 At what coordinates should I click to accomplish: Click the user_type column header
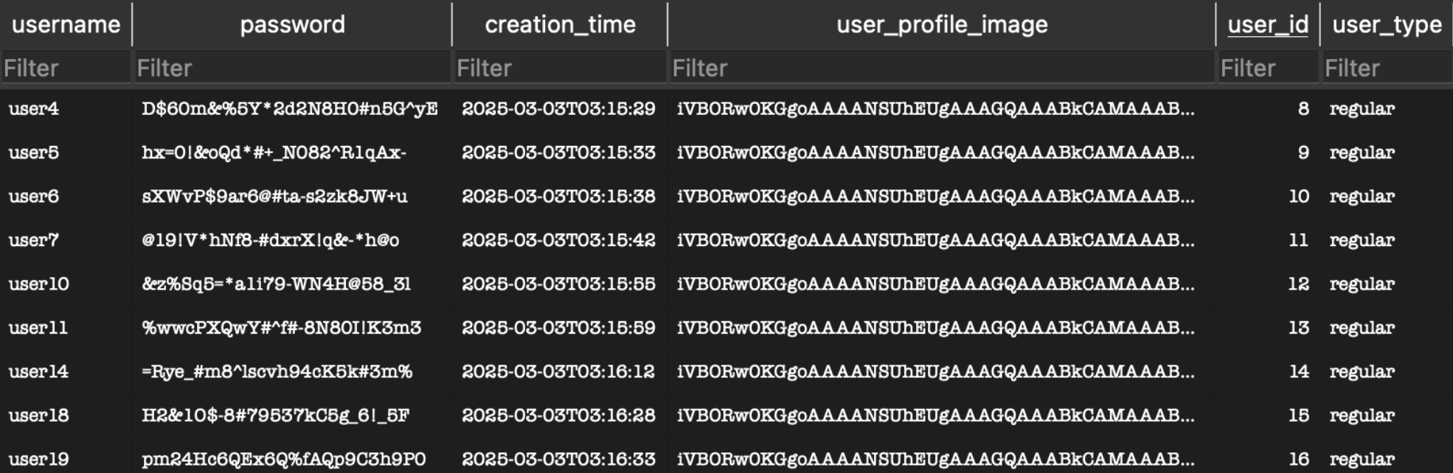pyautogui.click(x=1386, y=24)
